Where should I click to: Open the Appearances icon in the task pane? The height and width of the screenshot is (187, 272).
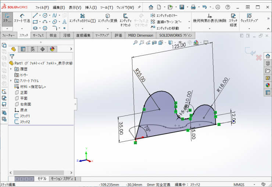pyautogui.click(x=268, y=85)
